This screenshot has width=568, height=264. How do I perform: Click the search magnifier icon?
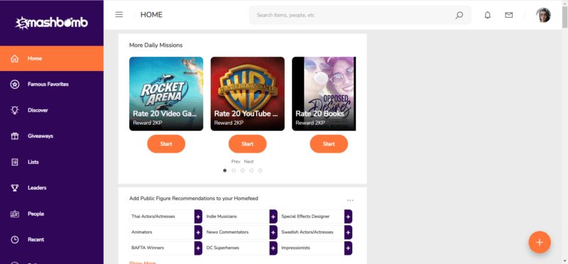(459, 15)
